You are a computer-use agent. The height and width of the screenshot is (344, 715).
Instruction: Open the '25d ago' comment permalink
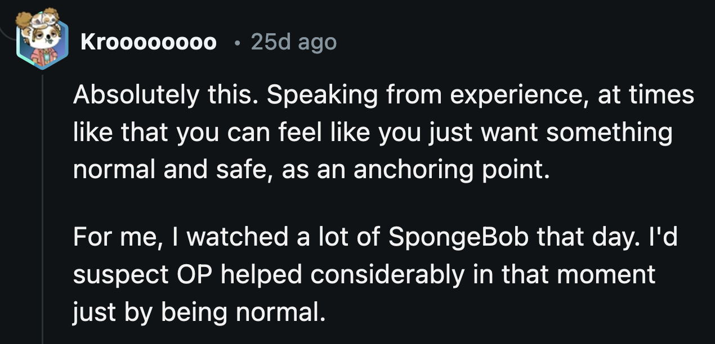pos(293,42)
